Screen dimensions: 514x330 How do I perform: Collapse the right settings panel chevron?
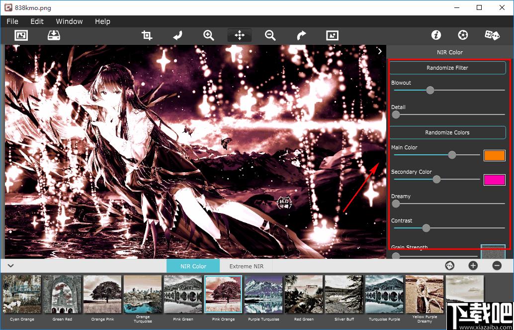(380, 51)
